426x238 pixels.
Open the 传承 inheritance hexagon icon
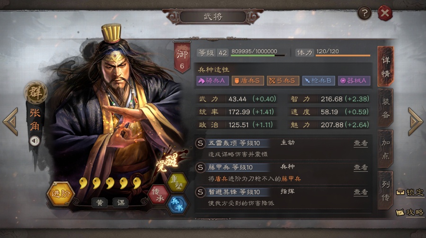(158, 195)
